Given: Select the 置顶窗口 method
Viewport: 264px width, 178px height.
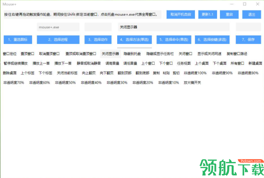Looking at the screenshot, I should tap(28, 54).
